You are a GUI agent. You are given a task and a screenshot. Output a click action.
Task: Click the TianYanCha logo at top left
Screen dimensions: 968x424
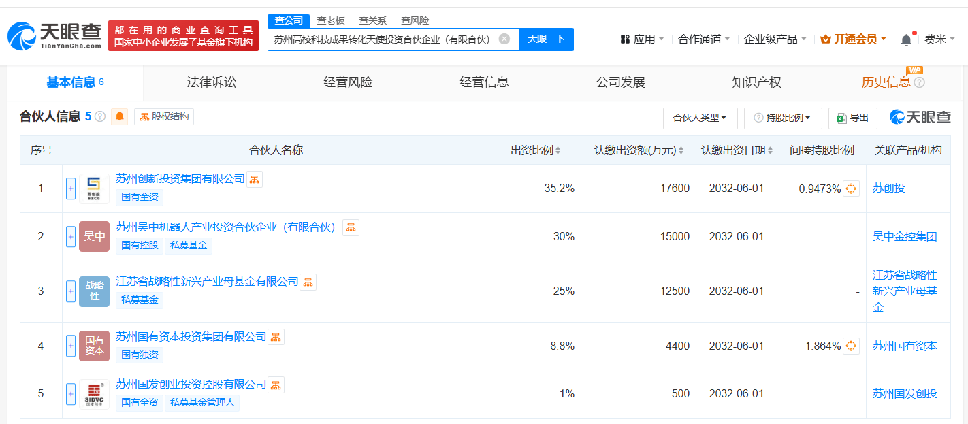(x=54, y=35)
